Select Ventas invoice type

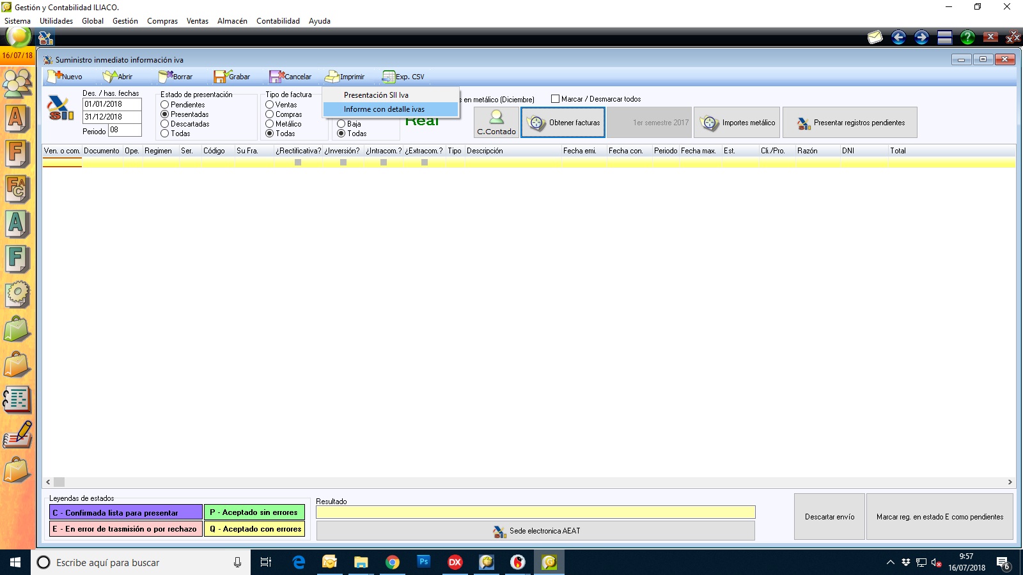tap(281, 105)
